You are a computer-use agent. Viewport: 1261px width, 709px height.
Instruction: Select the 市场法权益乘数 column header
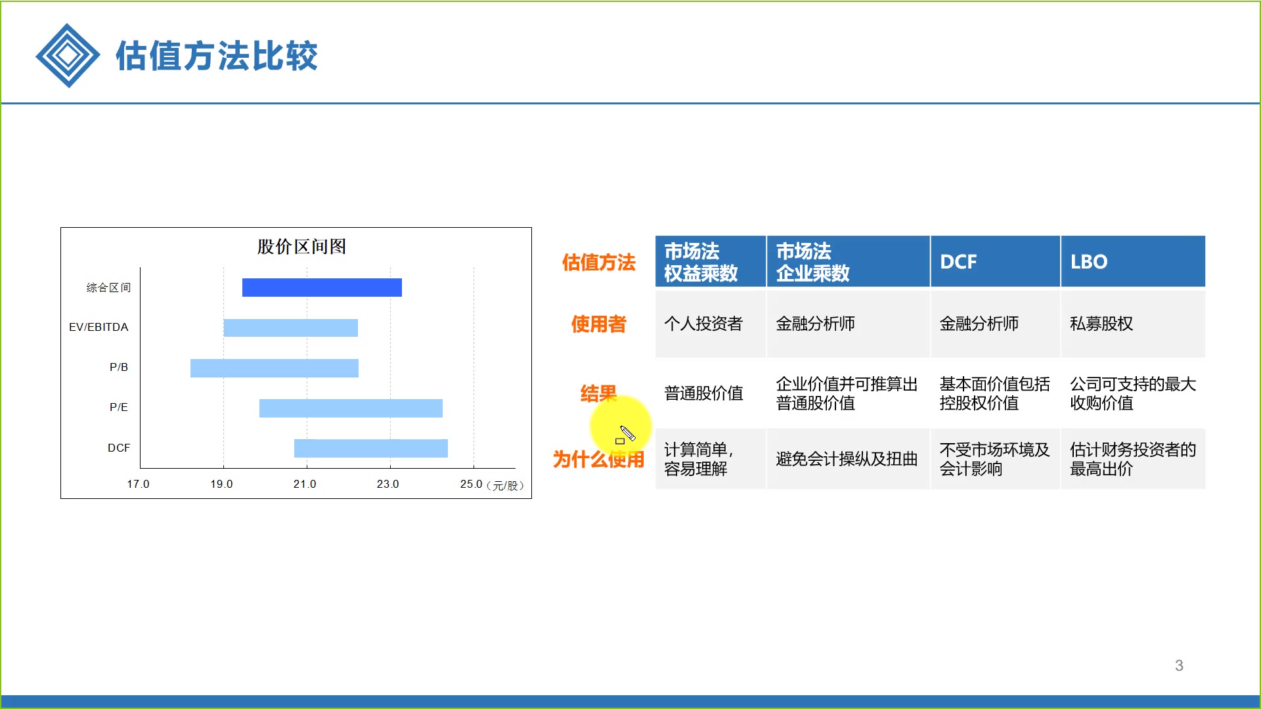(x=709, y=261)
